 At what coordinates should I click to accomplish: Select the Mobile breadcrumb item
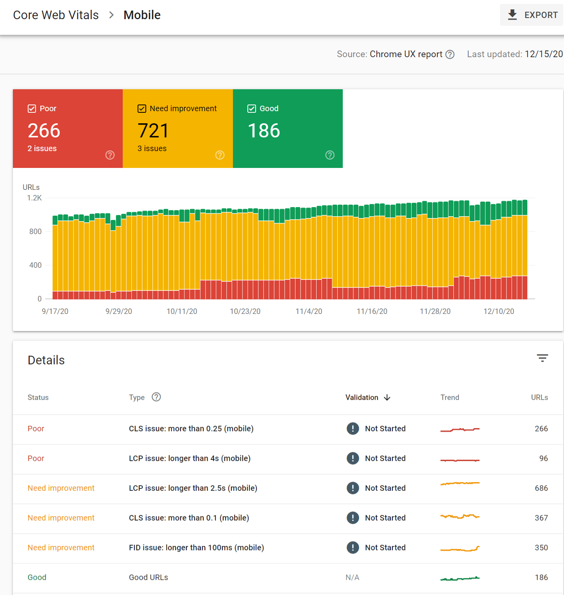(x=142, y=15)
